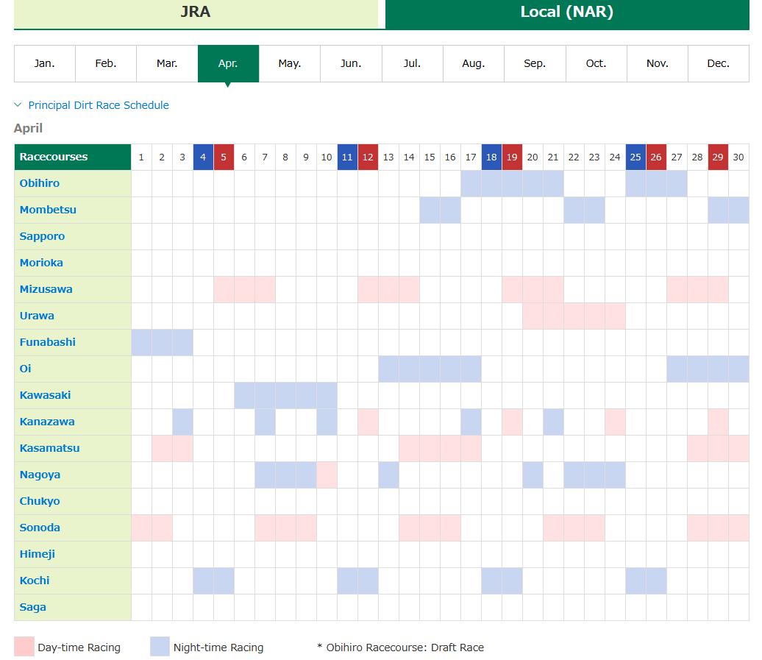762x660 pixels.
Task: Click the pink Day-time Racing legend swatch
Action: (24, 647)
